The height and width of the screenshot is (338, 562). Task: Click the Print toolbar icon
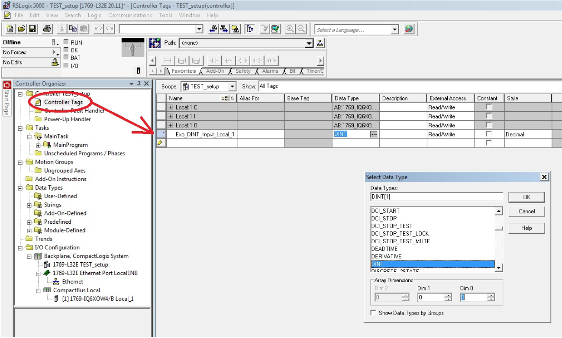[x=47, y=29]
